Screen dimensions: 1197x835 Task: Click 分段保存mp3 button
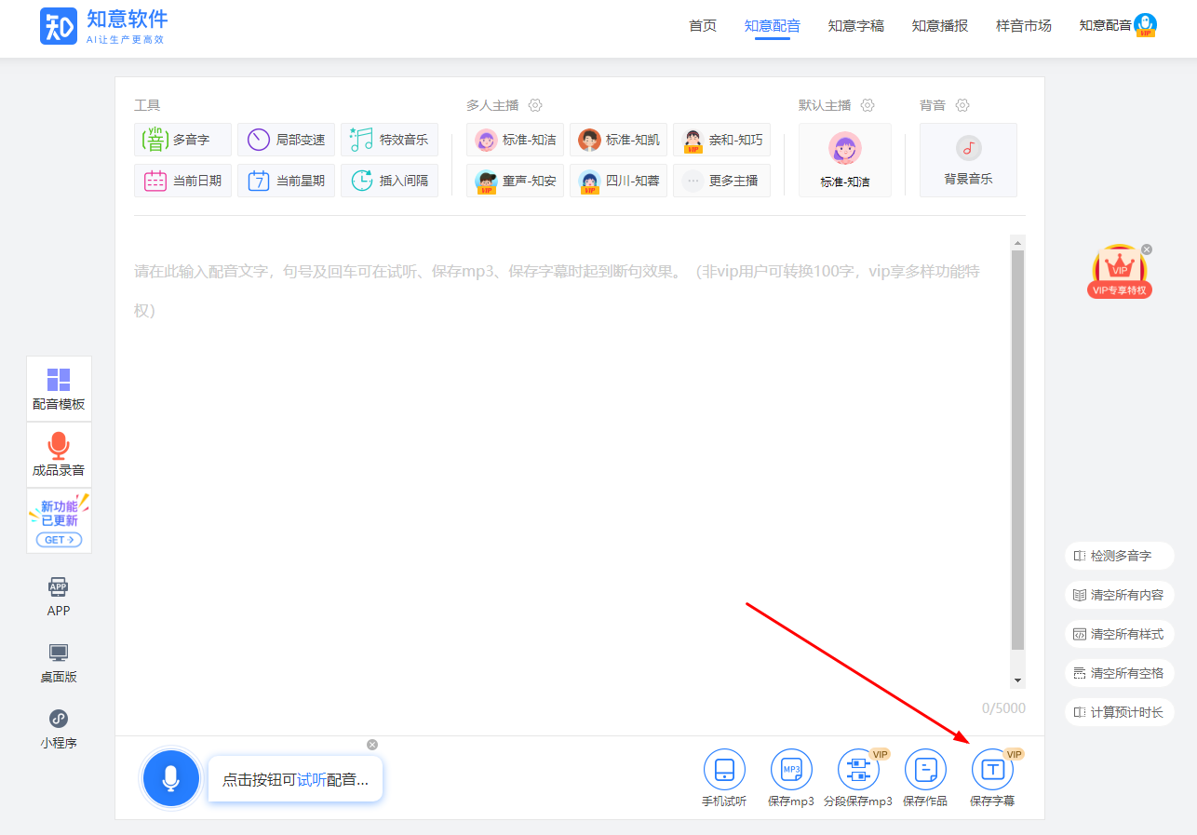[x=858, y=770]
